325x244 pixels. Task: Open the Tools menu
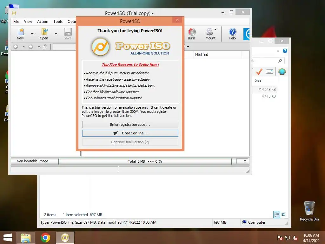click(x=58, y=21)
